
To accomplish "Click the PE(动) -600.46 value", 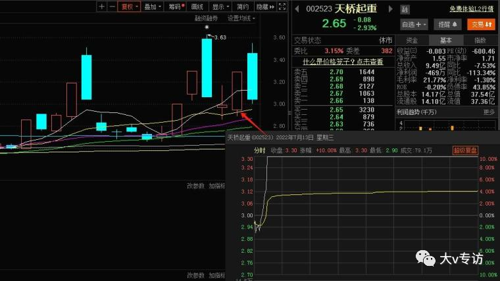I will tap(484, 51).
